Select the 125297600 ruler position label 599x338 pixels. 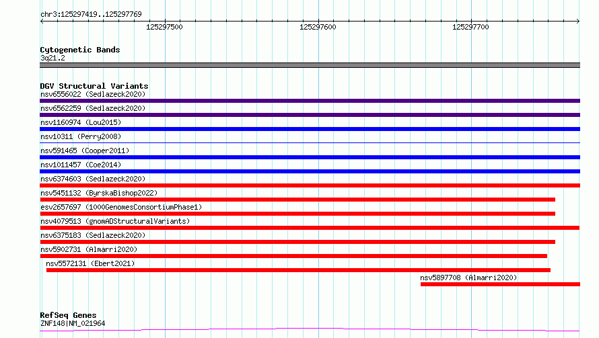coord(318,27)
